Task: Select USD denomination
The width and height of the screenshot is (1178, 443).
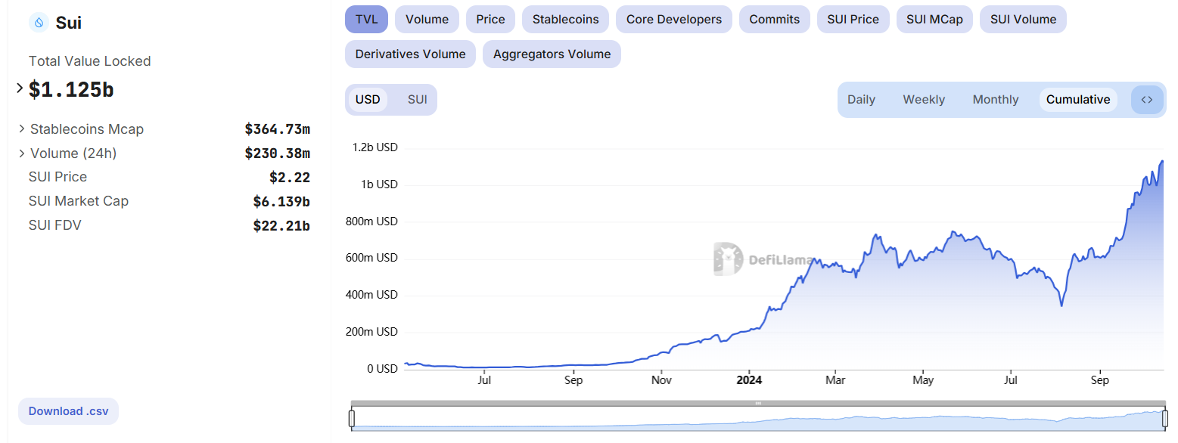Action: (x=368, y=100)
